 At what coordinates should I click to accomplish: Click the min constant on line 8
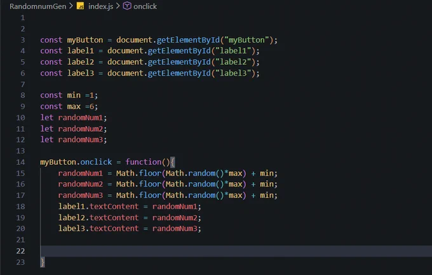pos(74,95)
